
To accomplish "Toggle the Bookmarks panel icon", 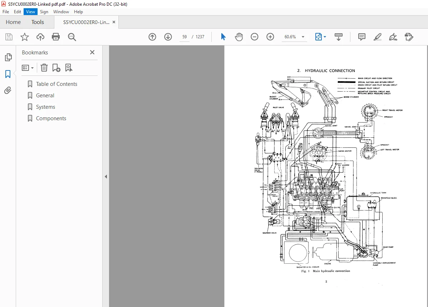I will point(8,74).
